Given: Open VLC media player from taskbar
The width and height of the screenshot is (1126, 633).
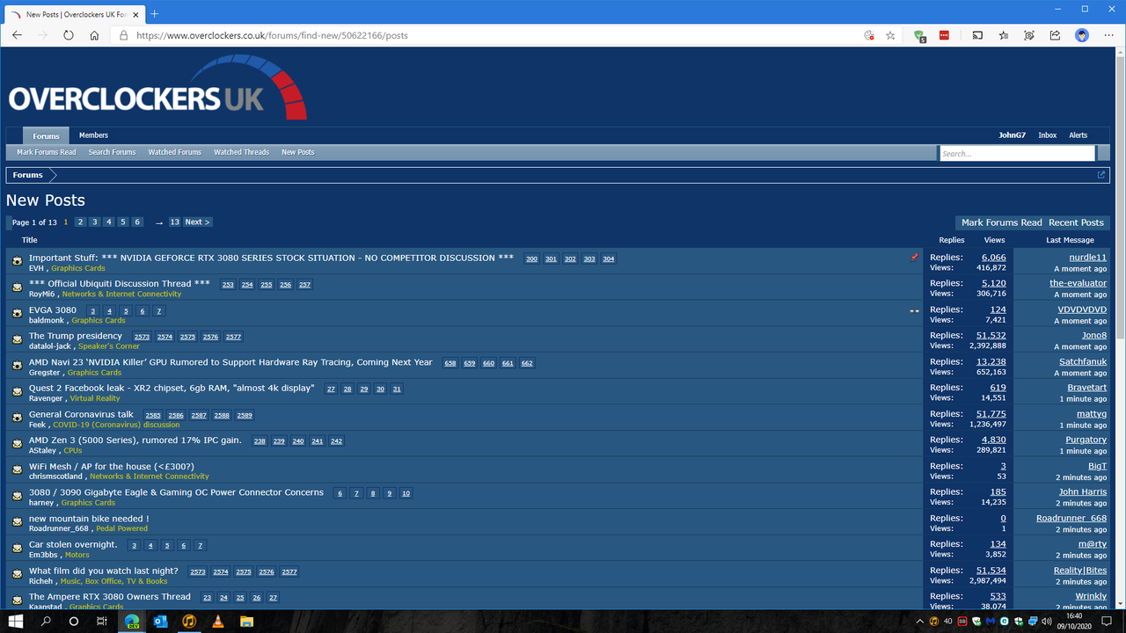Looking at the screenshot, I should (217, 621).
